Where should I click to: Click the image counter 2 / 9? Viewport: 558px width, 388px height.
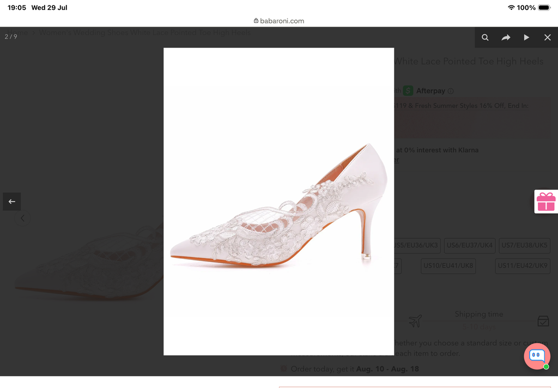click(x=11, y=37)
